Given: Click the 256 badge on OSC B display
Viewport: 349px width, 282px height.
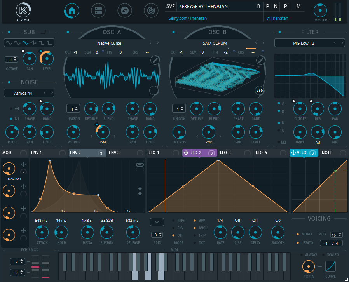Looking at the screenshot, I should point(260,90).
